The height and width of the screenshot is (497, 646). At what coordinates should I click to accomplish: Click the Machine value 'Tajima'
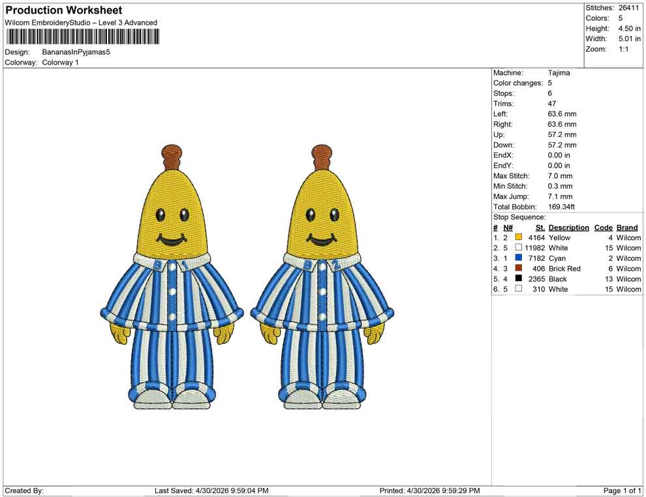click(x=559, y=73)
